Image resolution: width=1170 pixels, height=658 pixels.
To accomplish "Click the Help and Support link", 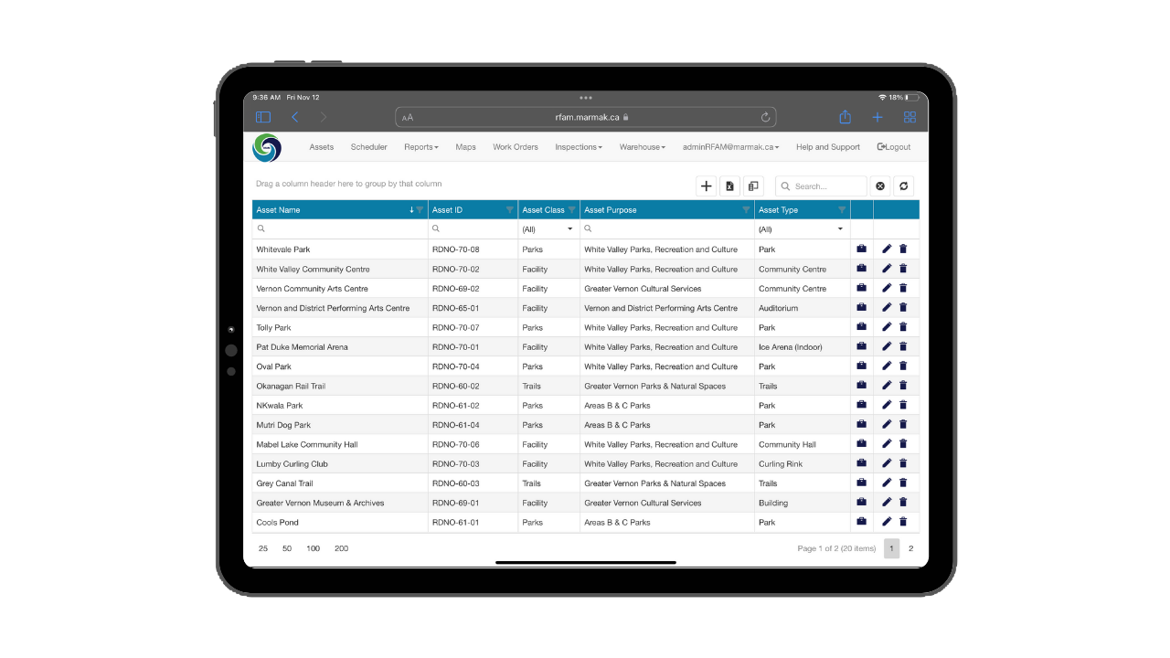I will tap(827, 146).
